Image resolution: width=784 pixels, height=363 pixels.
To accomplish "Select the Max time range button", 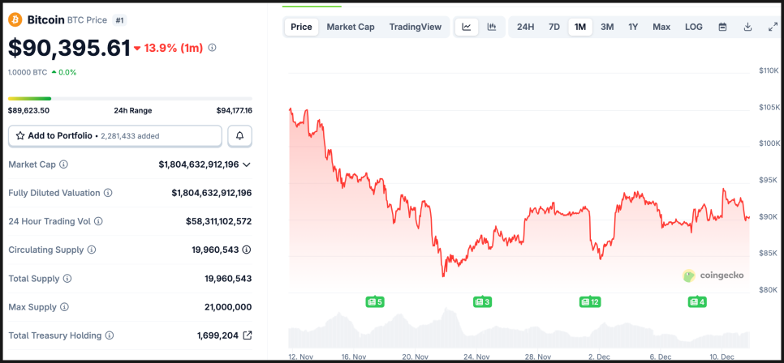I will tap(661, 27).
